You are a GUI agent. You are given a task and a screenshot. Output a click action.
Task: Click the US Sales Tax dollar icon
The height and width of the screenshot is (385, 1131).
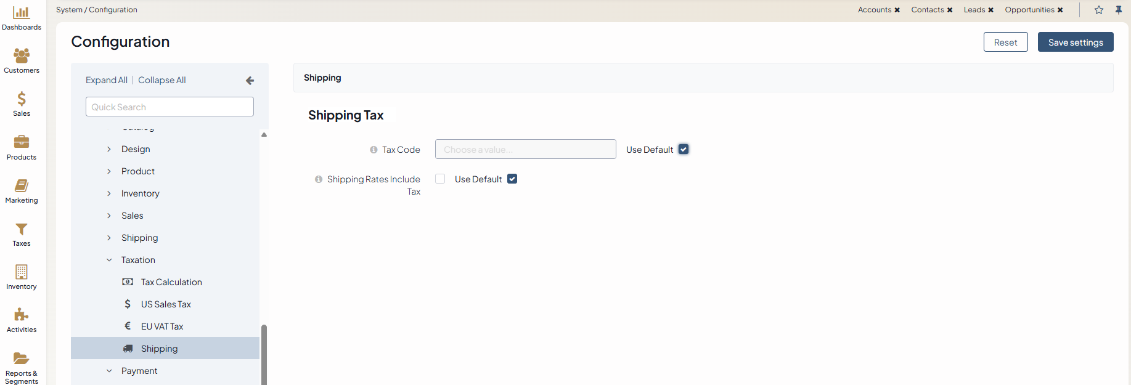click(x=128, y=304)
